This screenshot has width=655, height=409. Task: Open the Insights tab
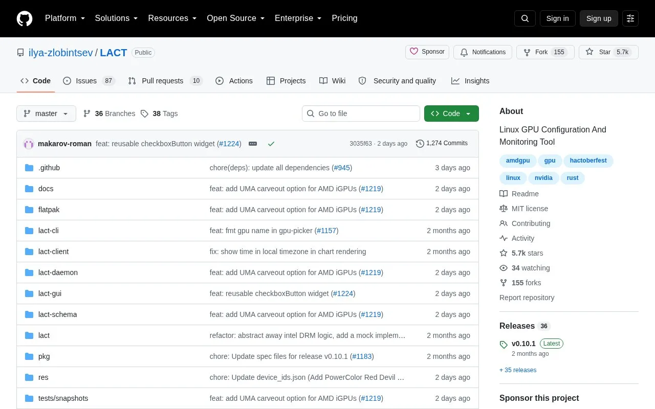470,81
